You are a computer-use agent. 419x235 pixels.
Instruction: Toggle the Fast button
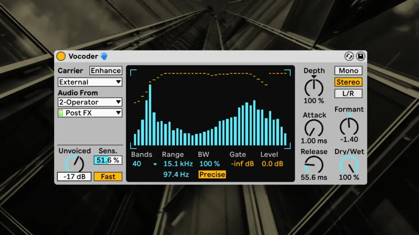click(108, 177)
